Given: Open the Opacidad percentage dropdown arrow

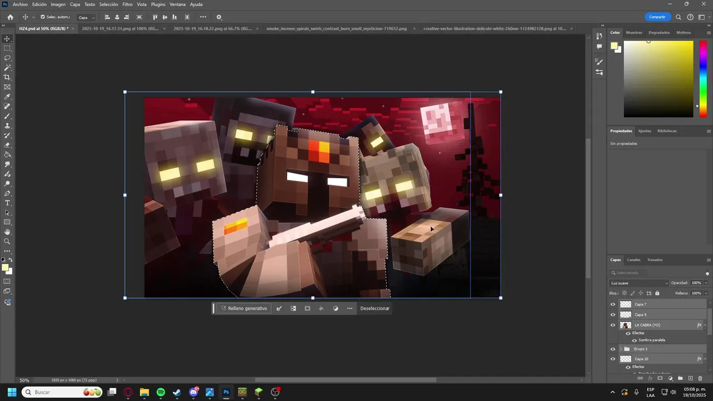Looking at the screenshot, I should (706, 283).
